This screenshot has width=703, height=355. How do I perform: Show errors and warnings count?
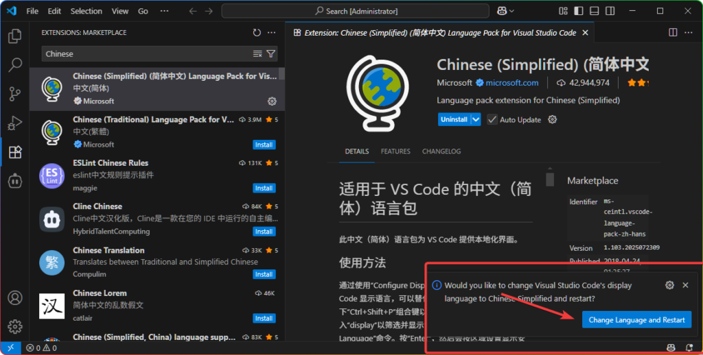click(x=41, y=348)
